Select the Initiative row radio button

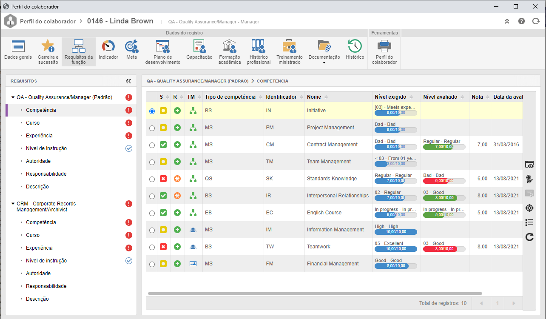point(152,111)
